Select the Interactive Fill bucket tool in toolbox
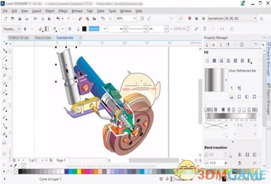The width and height of the screenshot is (271, 184). point(5,134)
